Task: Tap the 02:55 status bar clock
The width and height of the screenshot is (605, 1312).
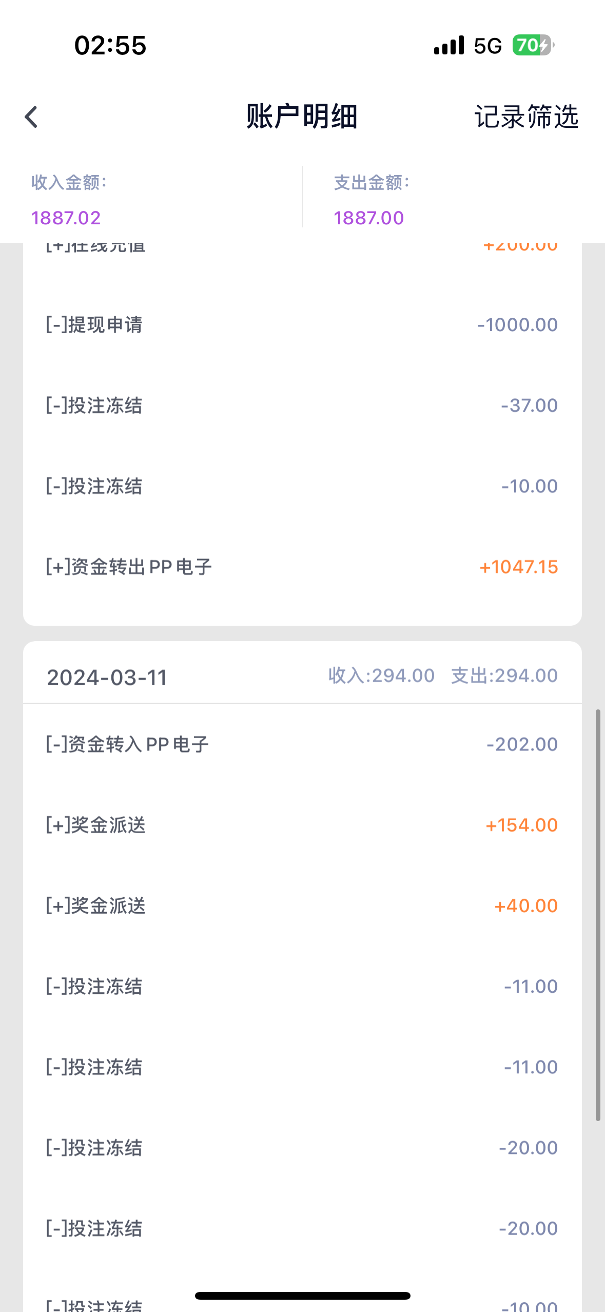Action: pos(110,46)
